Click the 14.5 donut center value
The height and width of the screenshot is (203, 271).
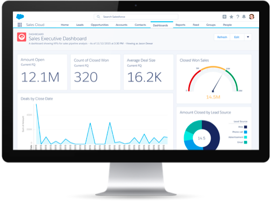tap(201, 138)
